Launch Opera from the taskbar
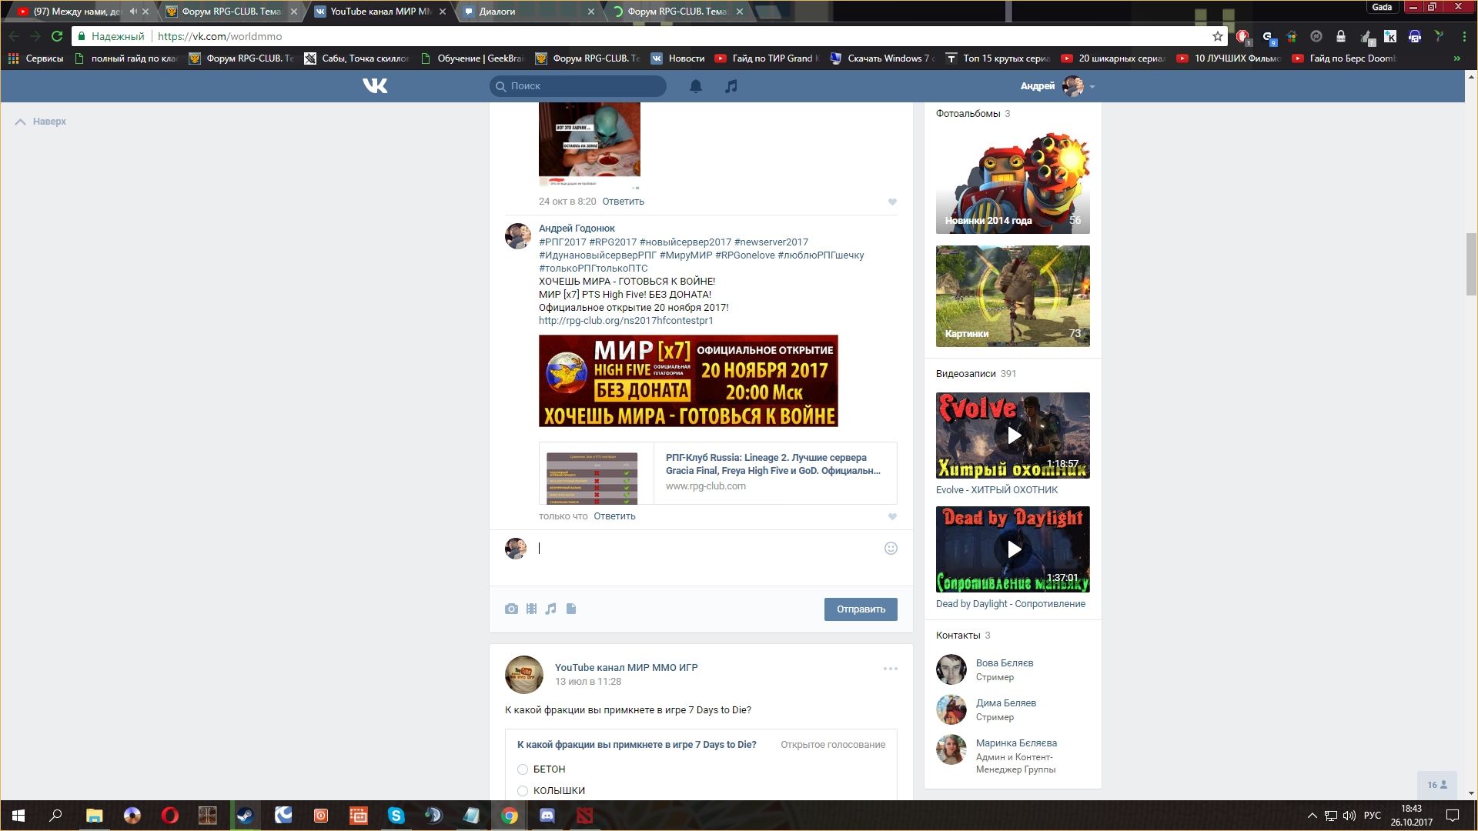Screen dimensions: 1478x831 tap(170, 816)
